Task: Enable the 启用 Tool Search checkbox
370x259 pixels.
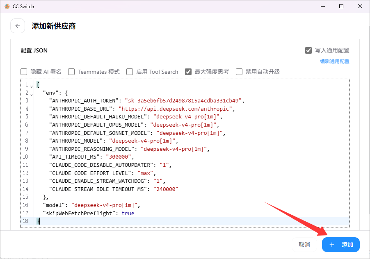Action: [130, 72]
